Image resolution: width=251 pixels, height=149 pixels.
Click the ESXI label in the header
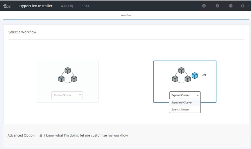coord(85,6)
